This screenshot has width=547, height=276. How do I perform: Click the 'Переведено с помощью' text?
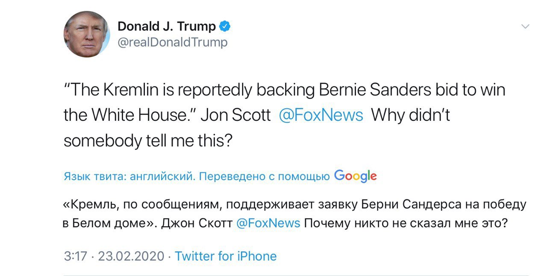click(265, 177)
